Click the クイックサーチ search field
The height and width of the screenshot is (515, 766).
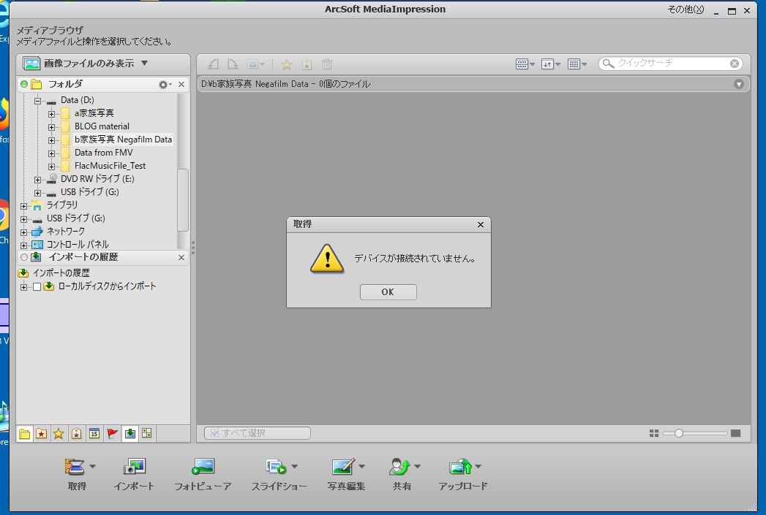pos(672,64)
